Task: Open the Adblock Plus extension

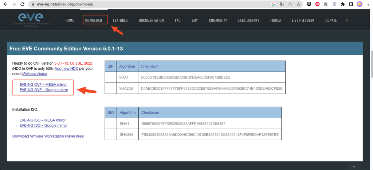Action: [x=317, y=4]
